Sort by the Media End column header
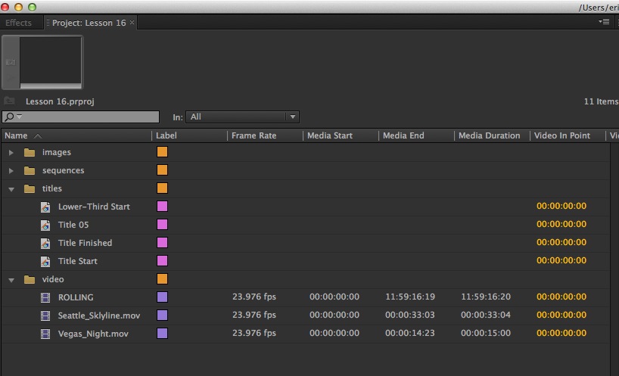The width and height of the screenshot is (619, 376). click(x=403, y=135)
